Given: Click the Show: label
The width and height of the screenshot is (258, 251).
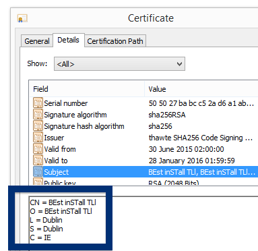Looking at the screenshot, I should [37, 63].
